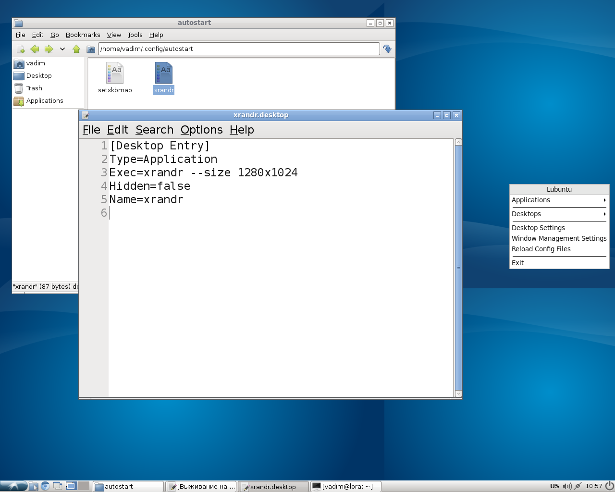Launch Chromium browser from panel
This screenshot has width=615, height=492.
[x=46, y=486]
